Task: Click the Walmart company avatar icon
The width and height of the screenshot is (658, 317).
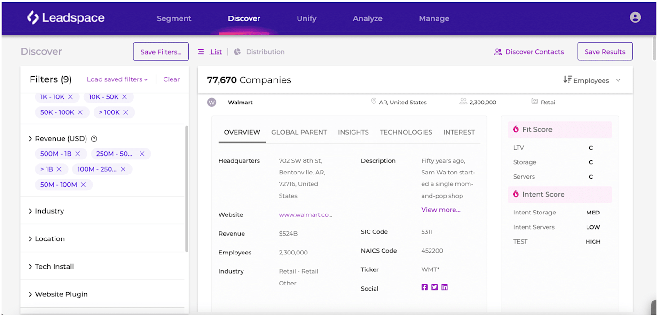Action: [212, 102]
